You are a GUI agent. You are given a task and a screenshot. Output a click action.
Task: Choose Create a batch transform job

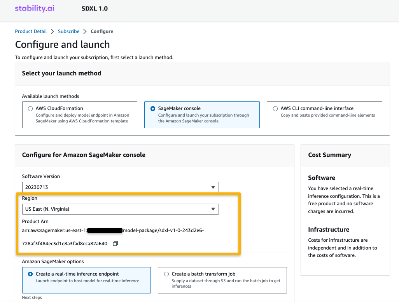click(222, 280)
